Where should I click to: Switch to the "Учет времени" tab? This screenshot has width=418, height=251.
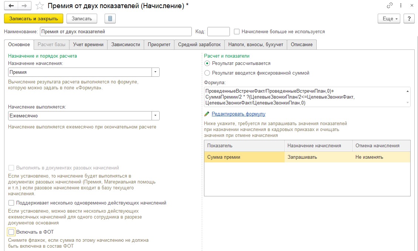pos(88,45)
